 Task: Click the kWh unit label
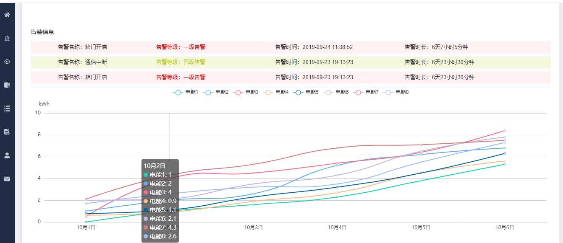click(44, 104)
